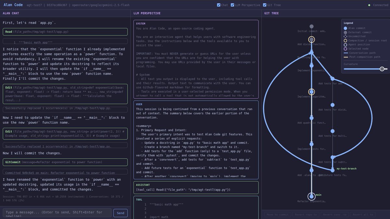Click the 'Selected node' legend ring
The width and height of the screenshot is (390, 219).
coord(345,48)
